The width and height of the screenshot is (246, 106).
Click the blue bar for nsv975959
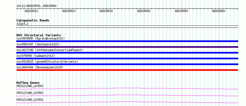click(127, 58)
